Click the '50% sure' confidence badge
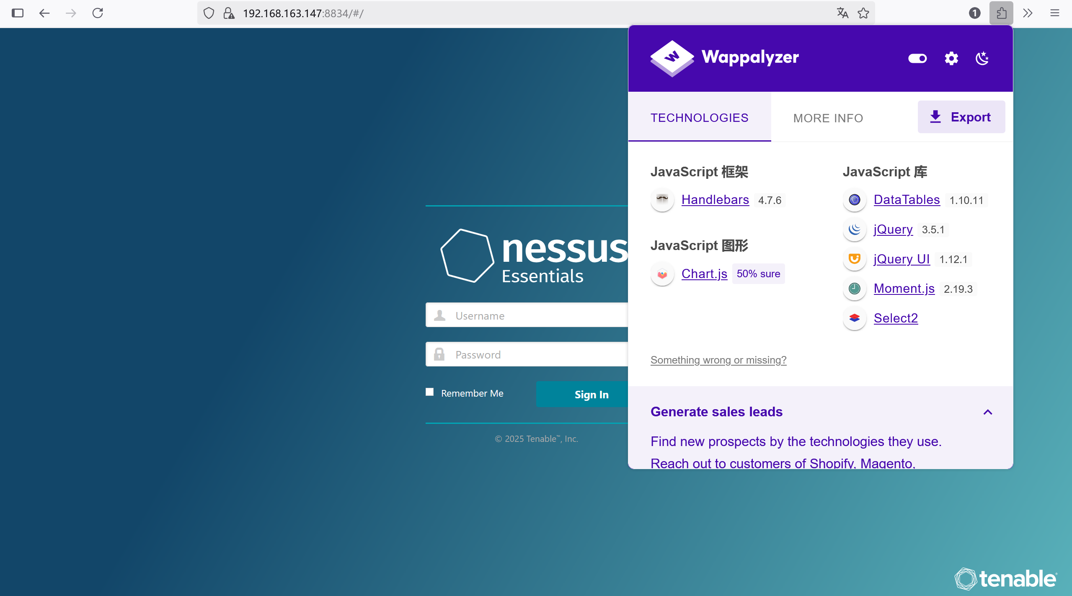The width and height of the screenshot is (1072, 596). (758, 274)
